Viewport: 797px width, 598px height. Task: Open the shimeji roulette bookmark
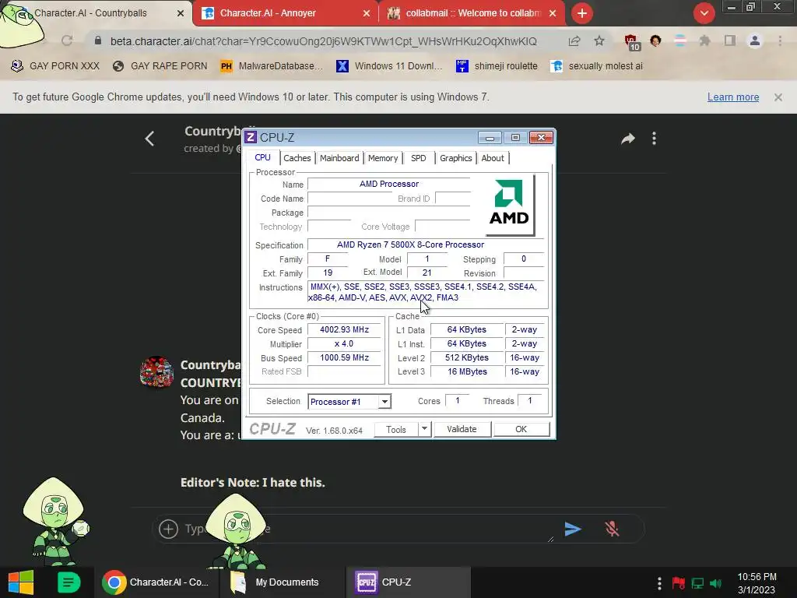point(497,66)
